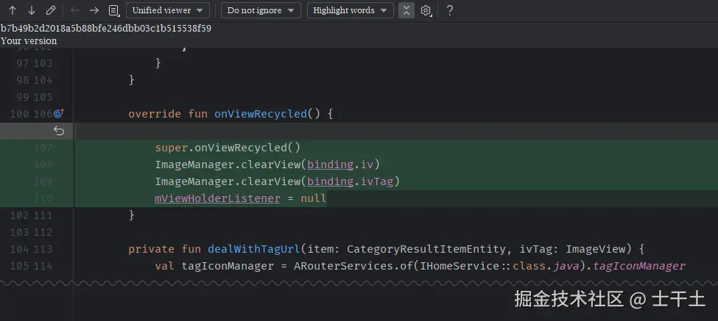
Task: Go to next difference with down arrow
Action: [32, 10]
